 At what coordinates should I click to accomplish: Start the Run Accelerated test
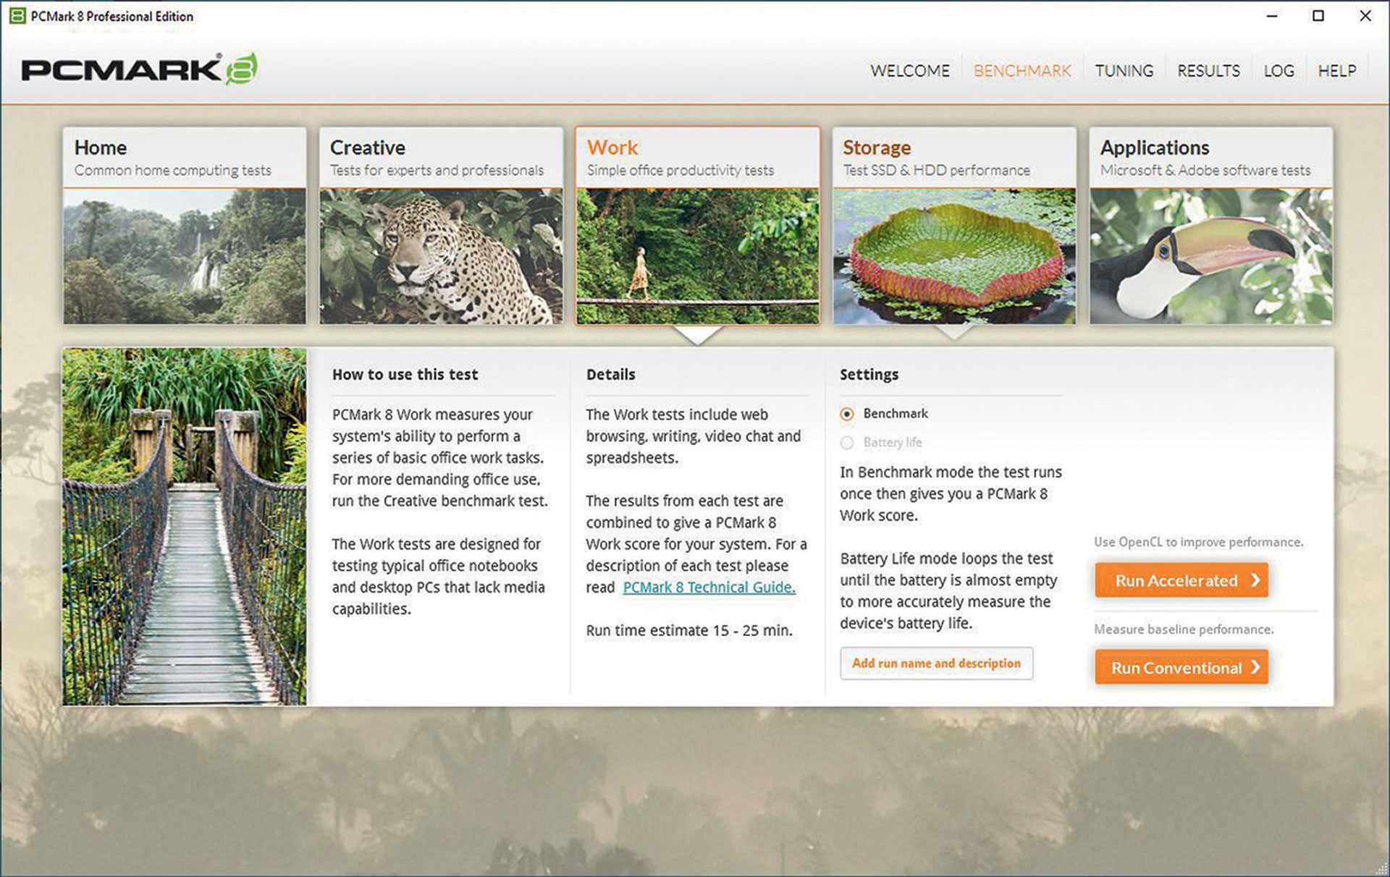[x=1181, y=580]
